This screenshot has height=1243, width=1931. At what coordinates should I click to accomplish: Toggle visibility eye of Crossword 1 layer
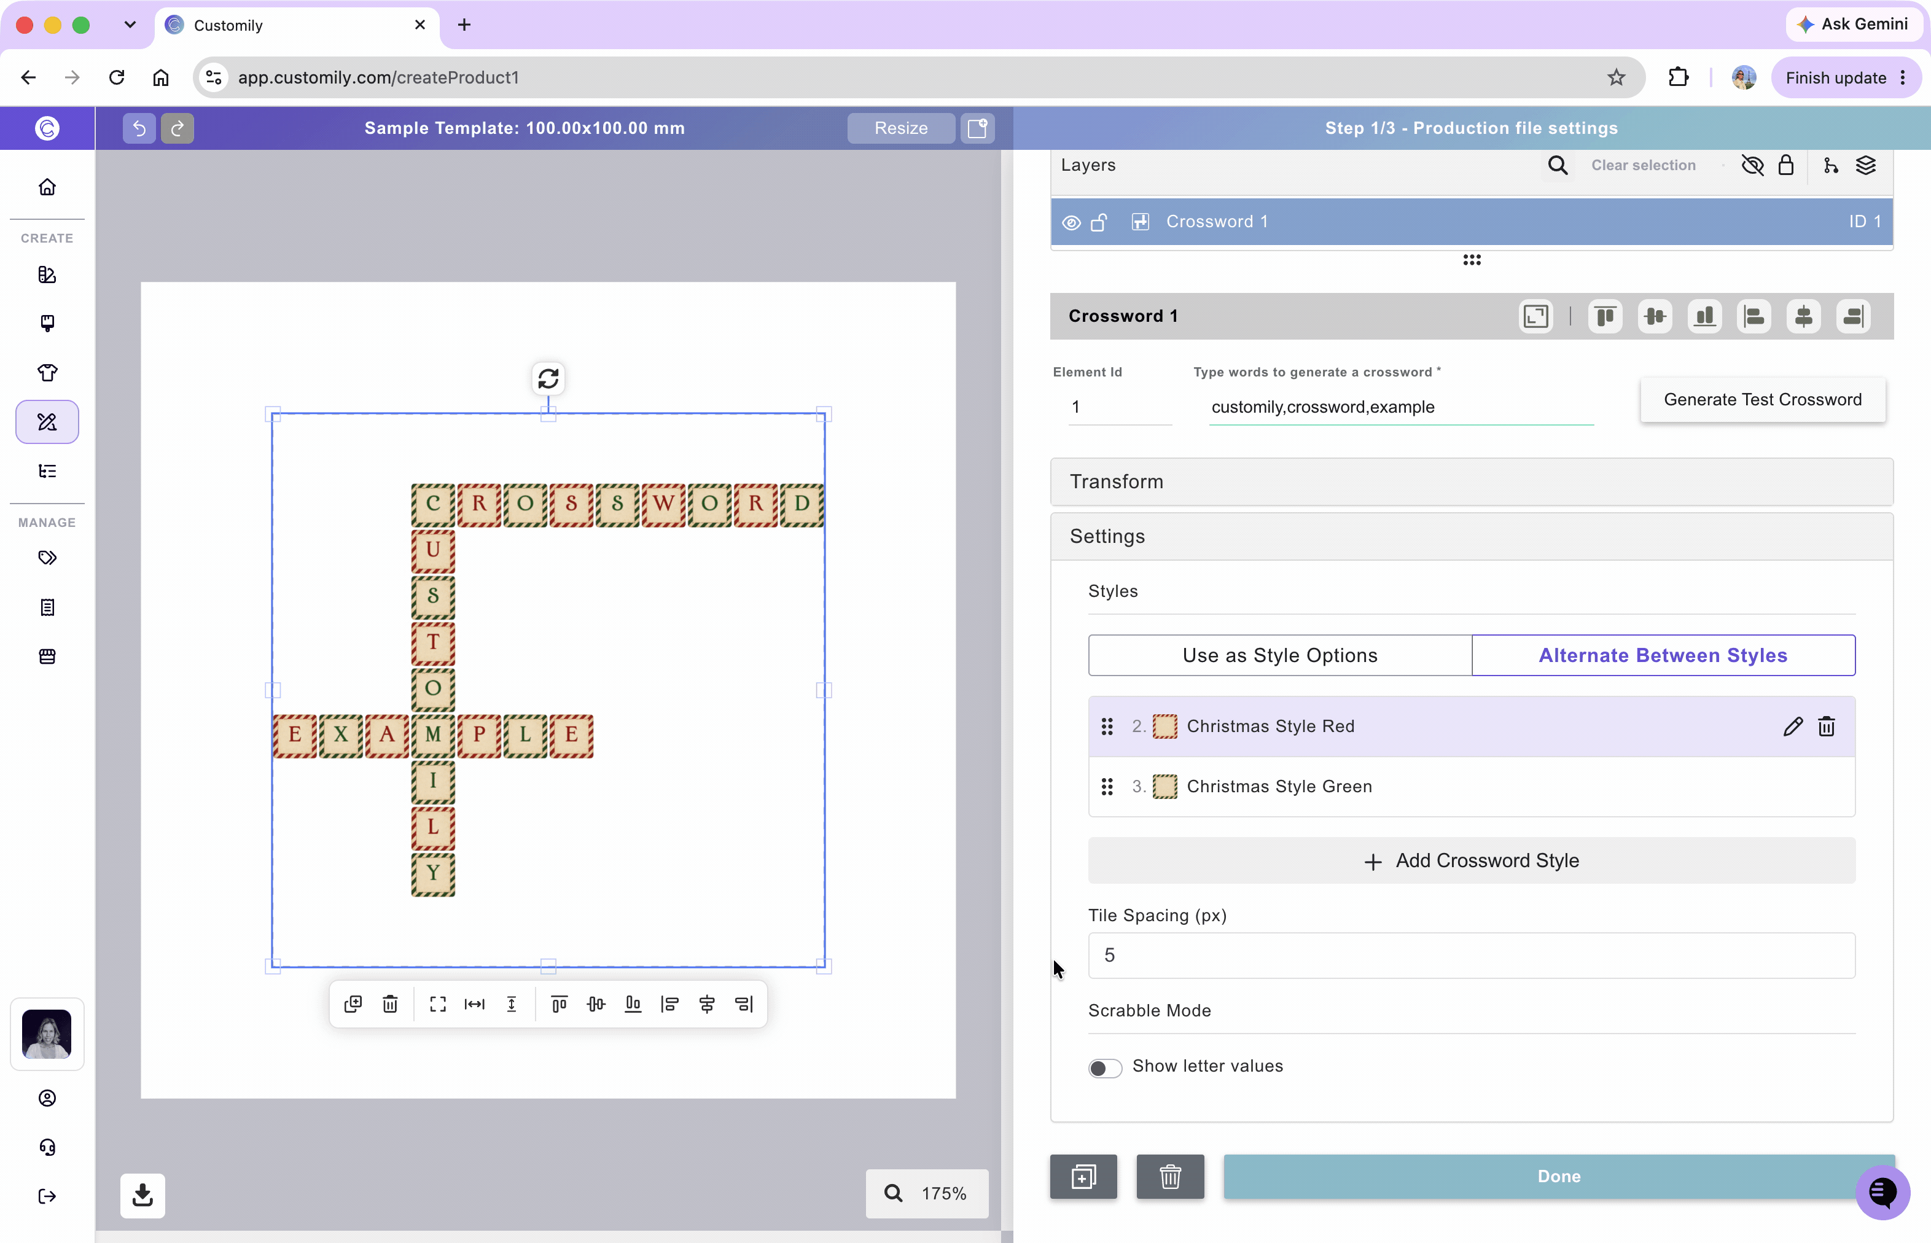point(1071,223)
